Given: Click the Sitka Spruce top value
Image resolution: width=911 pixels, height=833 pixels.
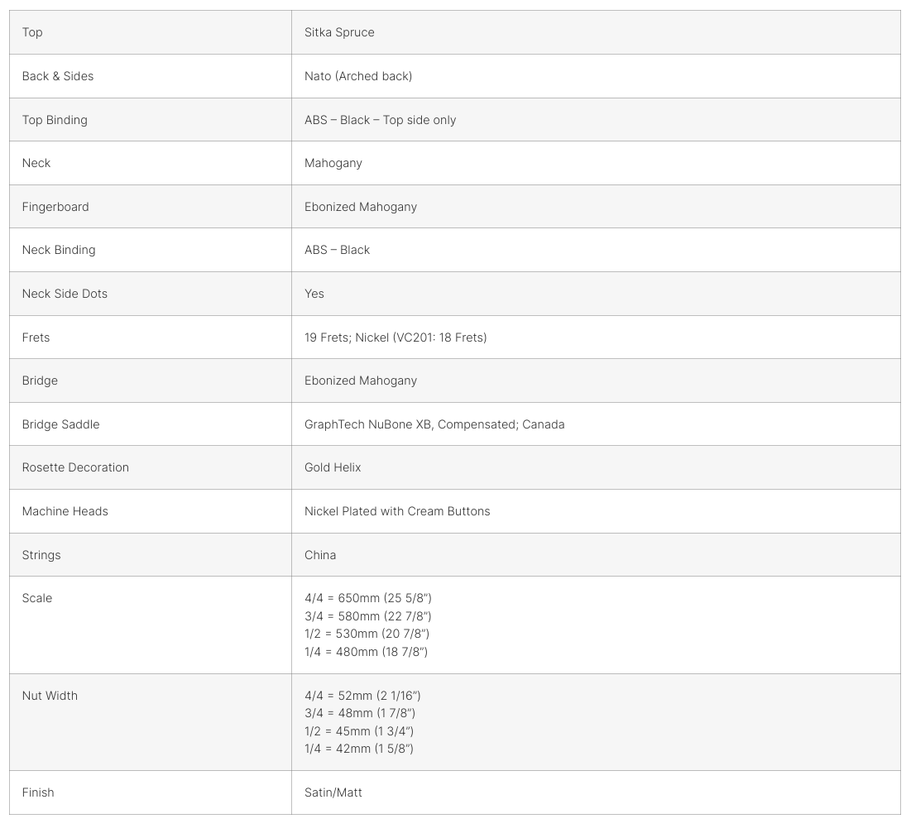Looking at the screenshot, I should [339, 32].
